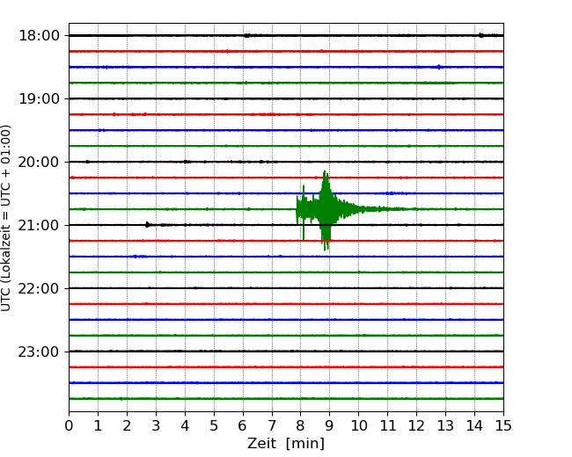The height and width of the screenshot is (457, 572).
Task: Click the x-axis tick label 7
Action: [x=272, y=425]
